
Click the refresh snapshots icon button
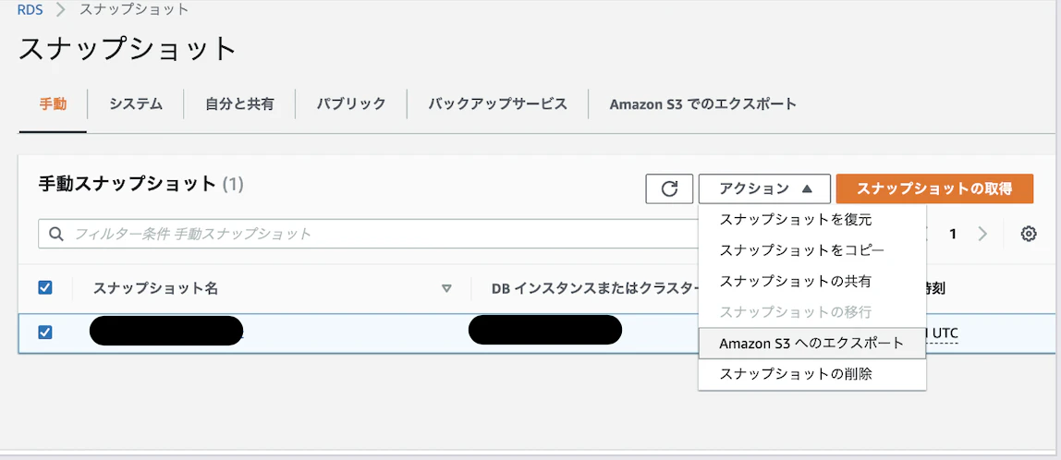click(x=669, y=188)
